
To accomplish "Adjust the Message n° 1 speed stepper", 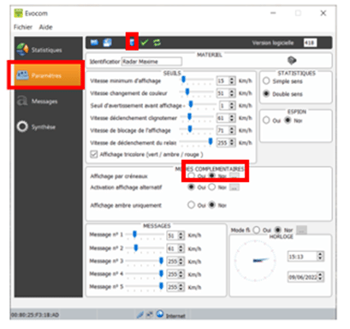I will pos(181,235).
